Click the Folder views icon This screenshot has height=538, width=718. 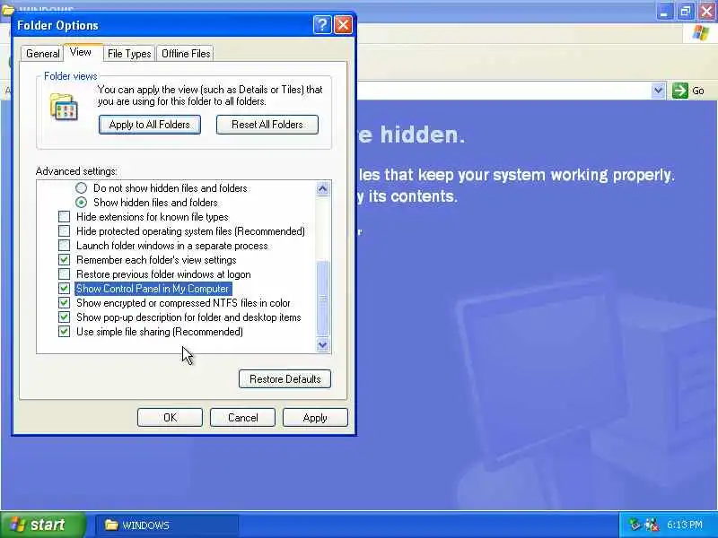point(64,107)
